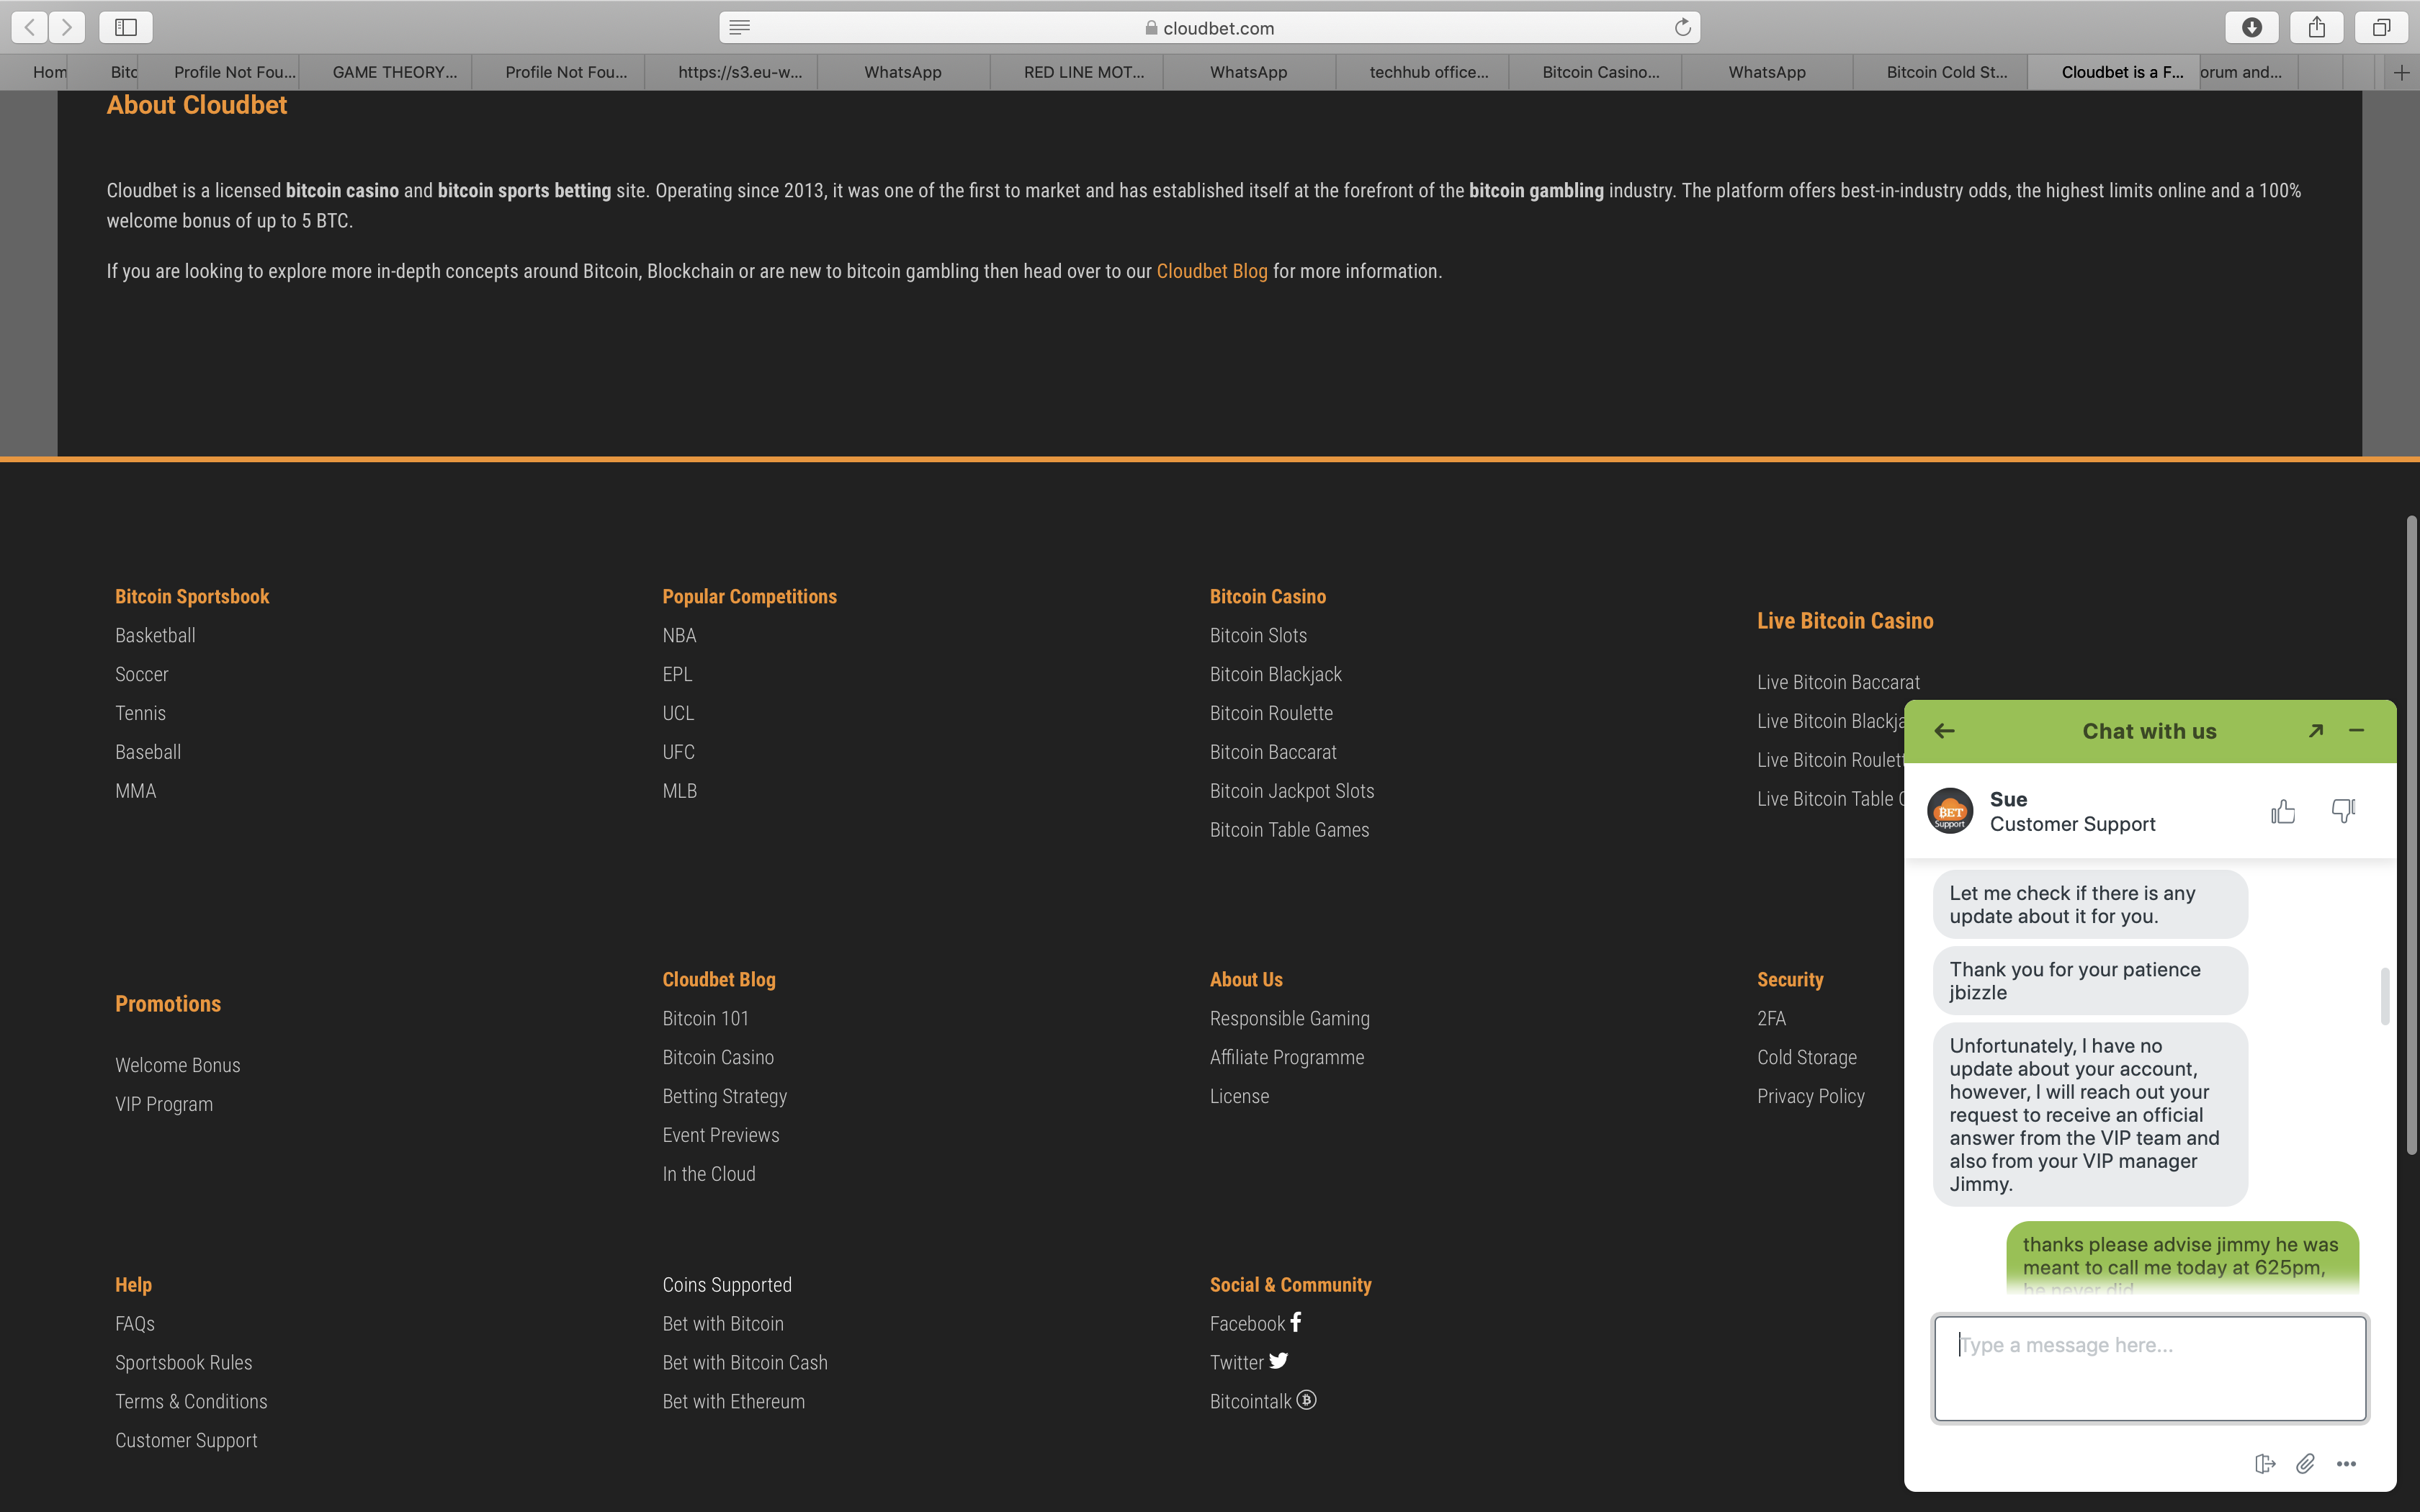The image size is (2420, 1512).
Task: Open Bet with Ethereum link
Action: pos(733,1401)
